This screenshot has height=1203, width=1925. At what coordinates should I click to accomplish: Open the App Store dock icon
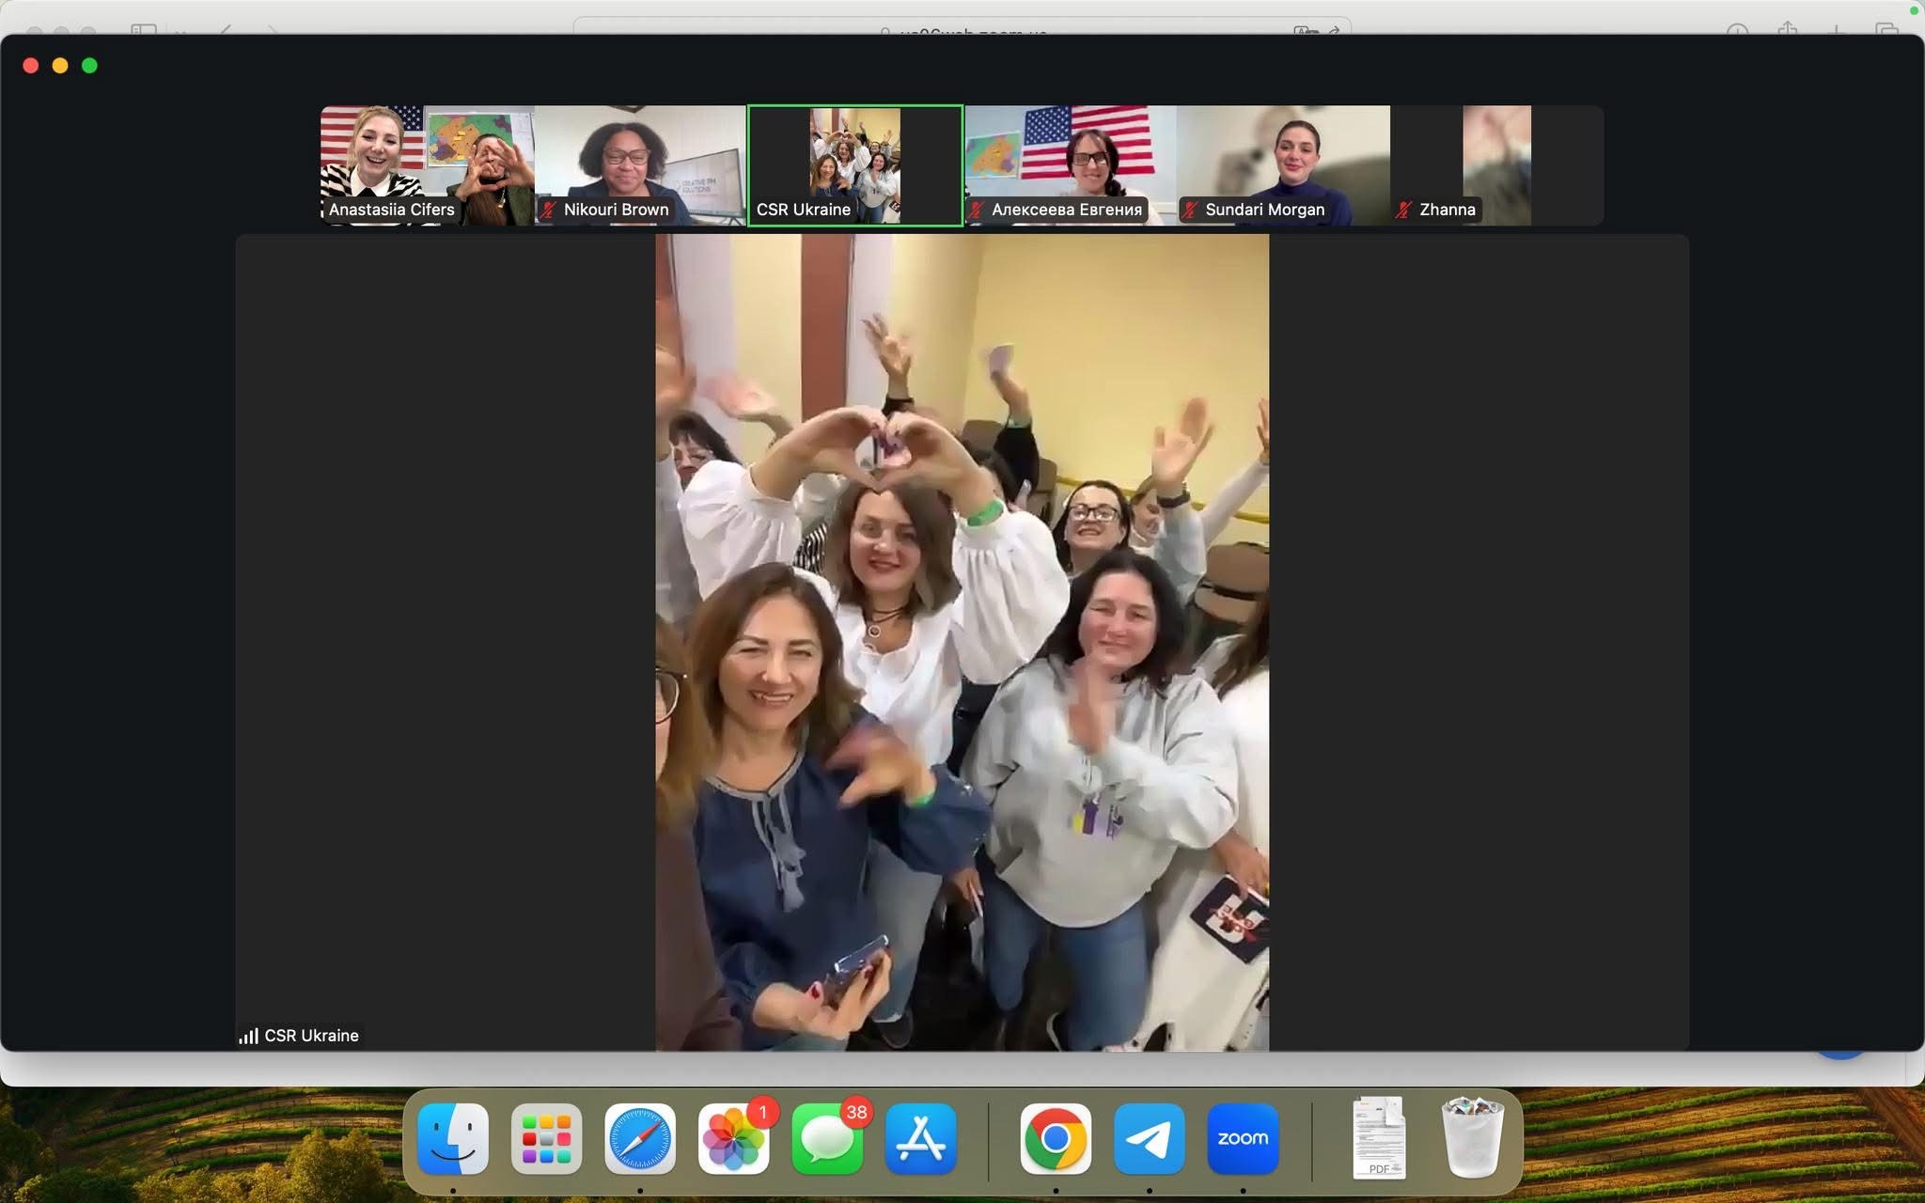[920, 1138]
